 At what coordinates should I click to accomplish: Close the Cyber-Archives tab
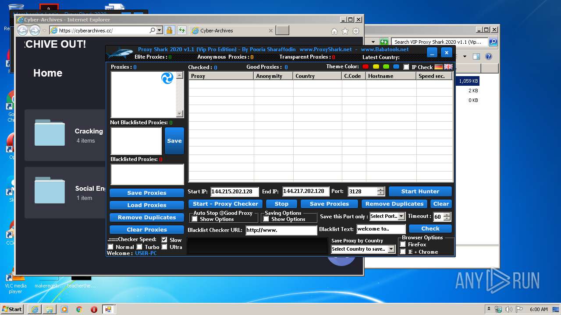click(270, 31)
